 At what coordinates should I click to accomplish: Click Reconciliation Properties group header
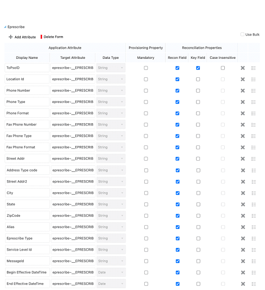click(x=202, y=48)
